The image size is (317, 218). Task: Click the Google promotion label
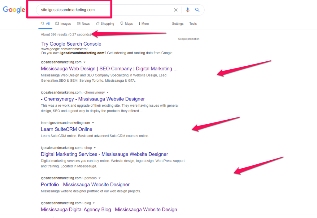189,39
